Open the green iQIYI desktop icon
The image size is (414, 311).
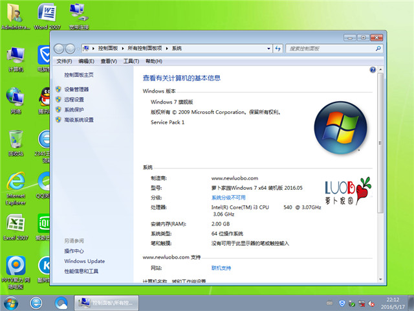43,227
